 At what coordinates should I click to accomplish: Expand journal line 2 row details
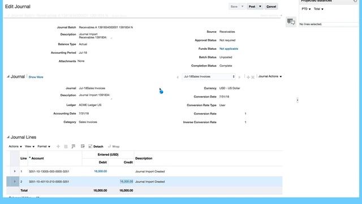click(15, 181)
